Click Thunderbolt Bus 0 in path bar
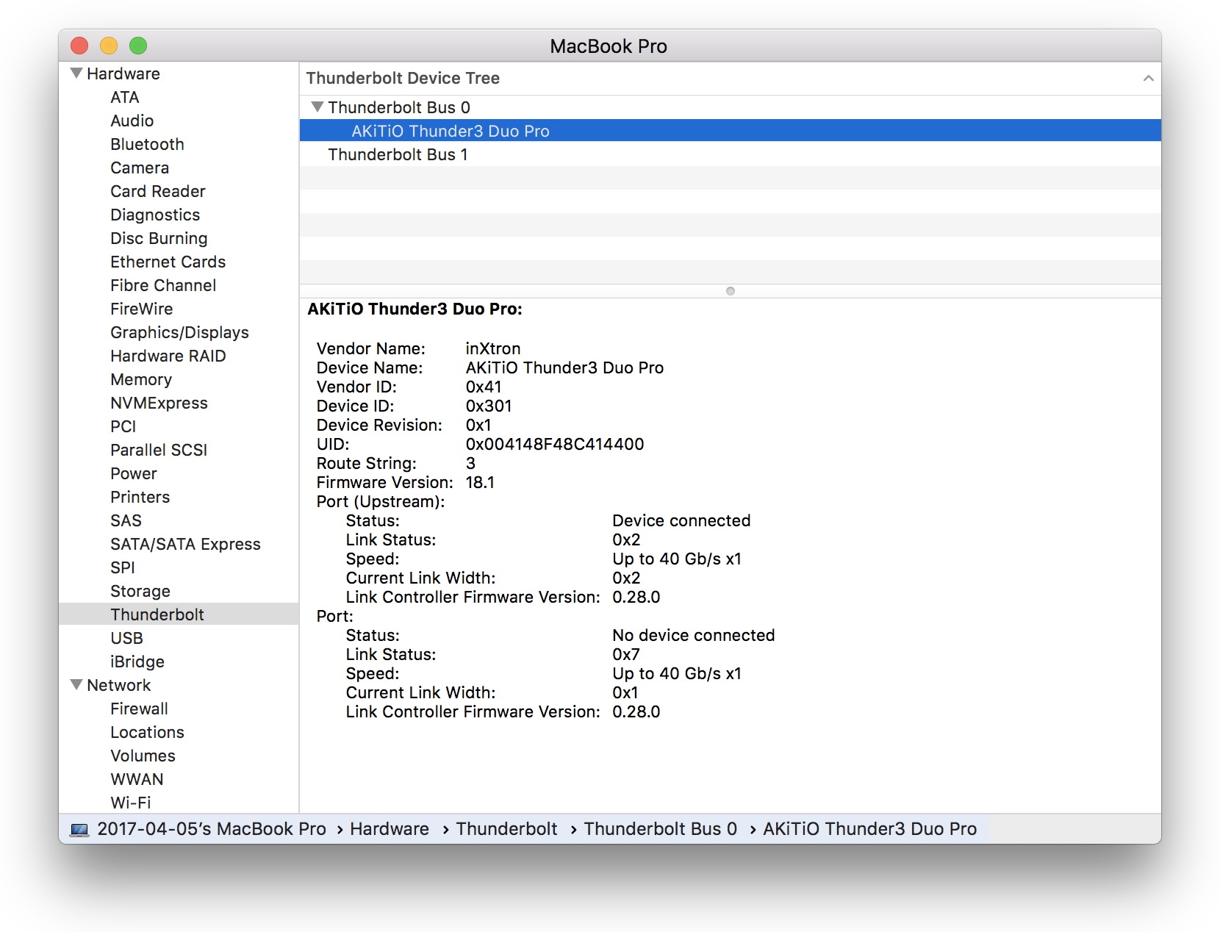This screenshot has width=1220, height=932. 661,829
